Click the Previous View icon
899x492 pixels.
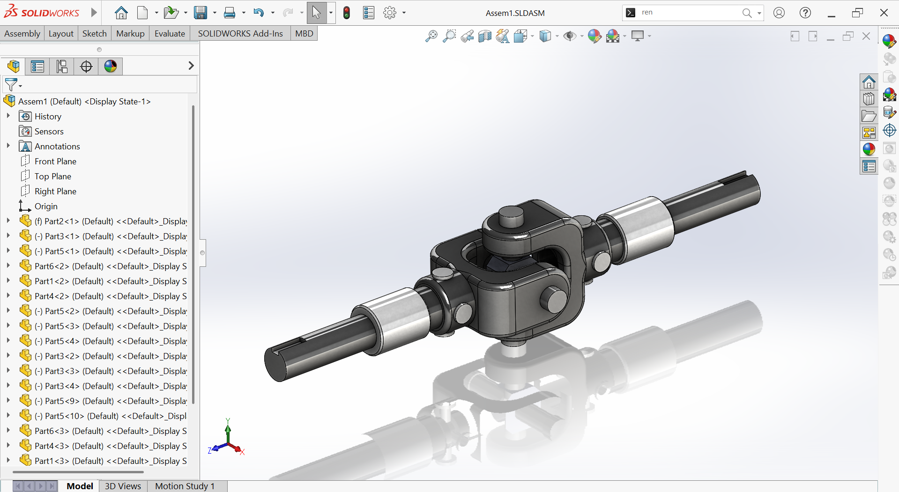point(467,36)
